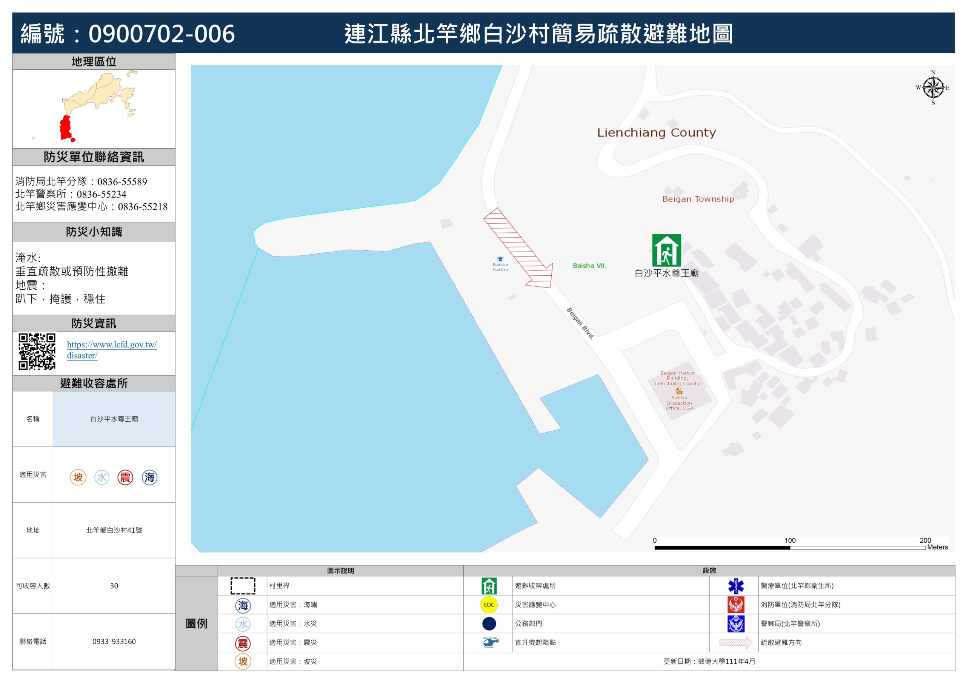This screenshot has width=966, height=683.
Task: Click the Baisha Harbor ferry icon
Action: point(500,259)
